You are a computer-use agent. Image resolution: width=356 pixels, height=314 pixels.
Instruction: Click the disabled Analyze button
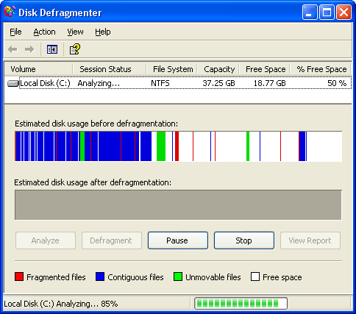coord(46,240)
